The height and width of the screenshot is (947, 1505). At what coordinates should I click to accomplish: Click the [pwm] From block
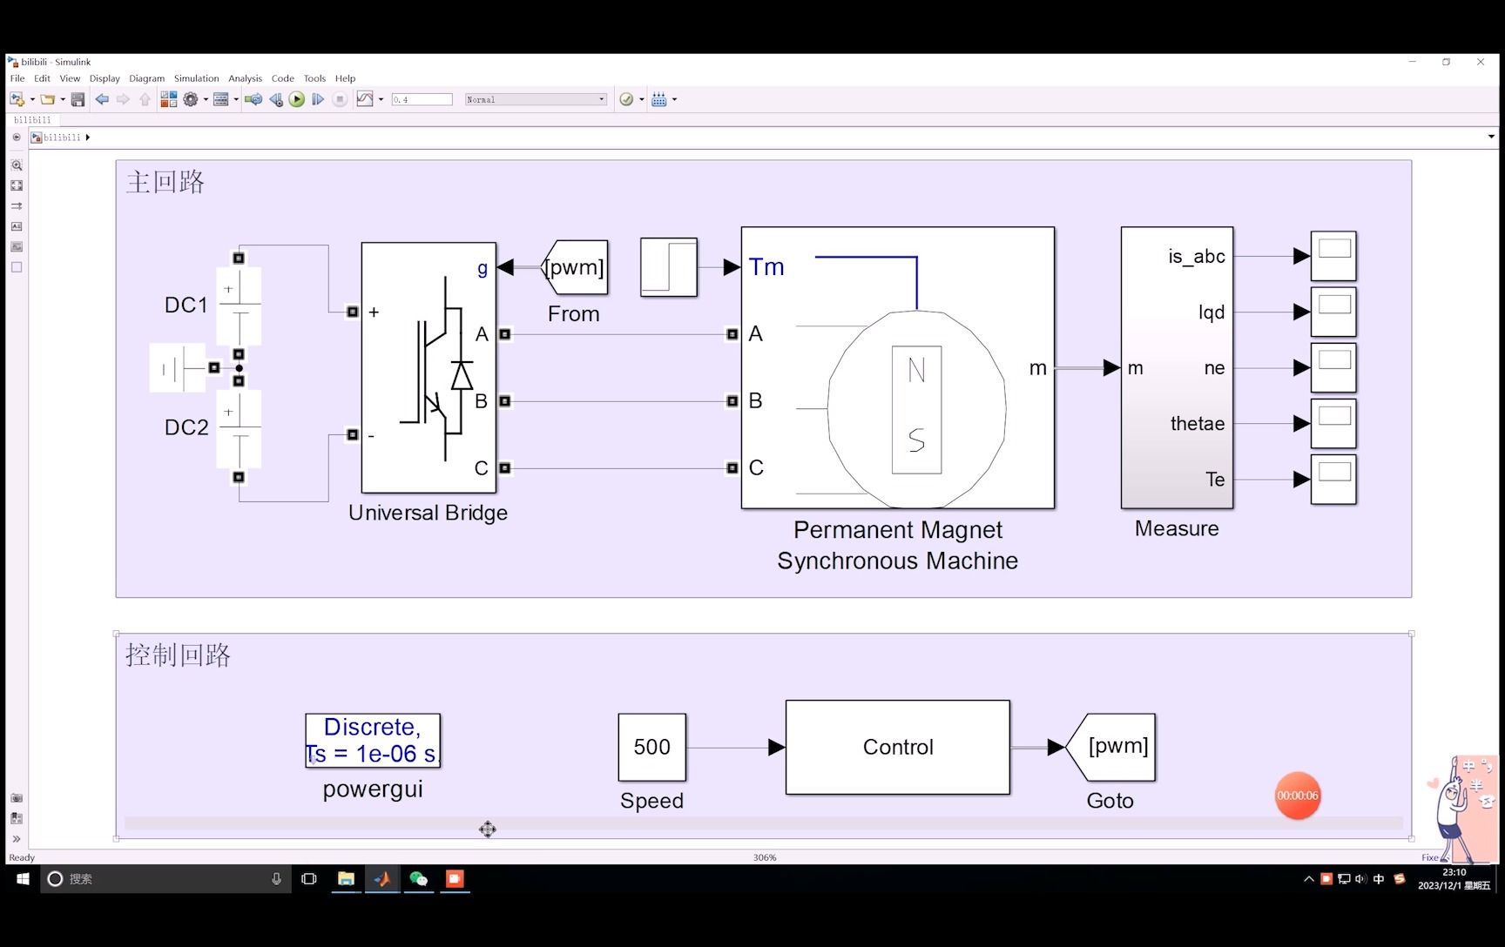pos(575,267)
